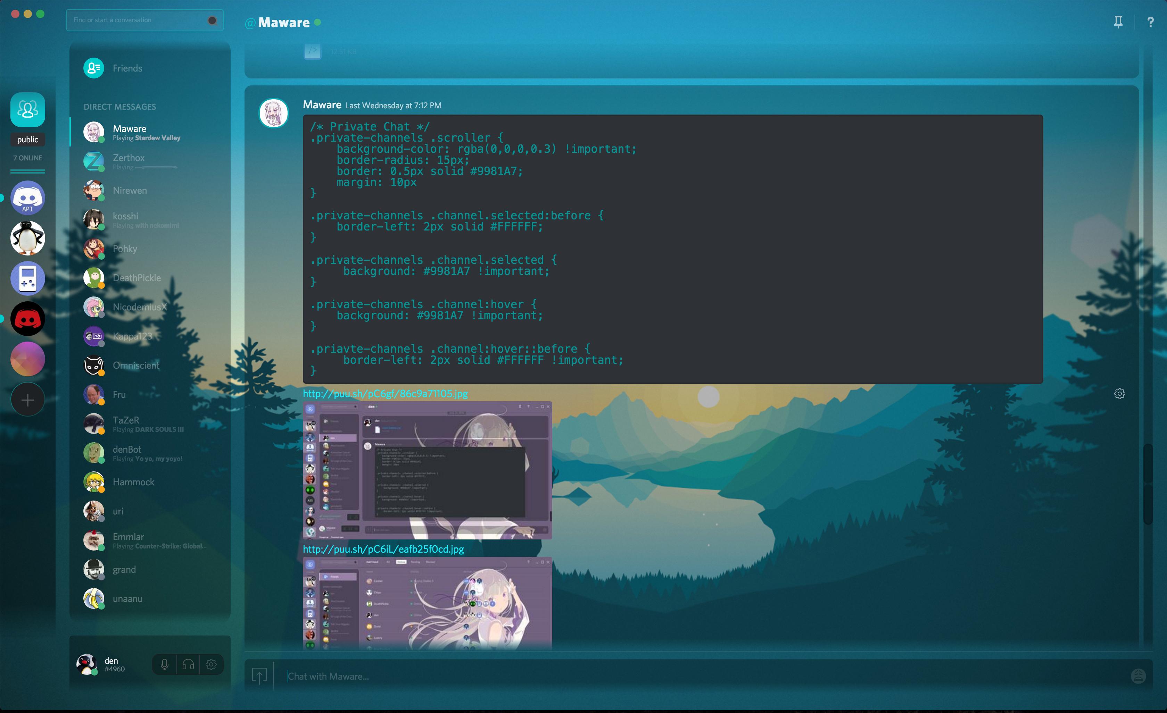
Task: Open the Game Boy server icon
Action: click(x=27, y=278)
